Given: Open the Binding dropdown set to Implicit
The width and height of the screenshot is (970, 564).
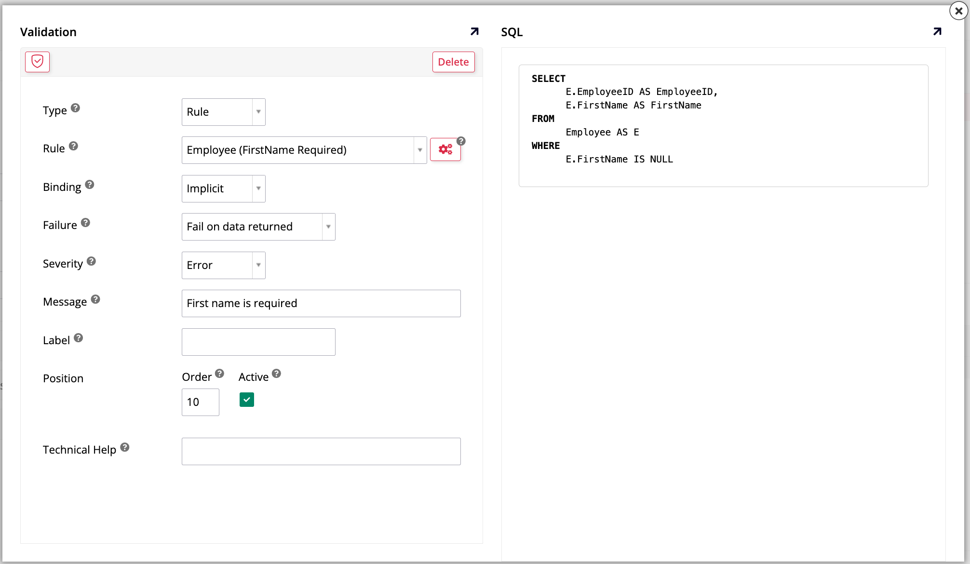Looking at the screenshot, I should 223,188.
